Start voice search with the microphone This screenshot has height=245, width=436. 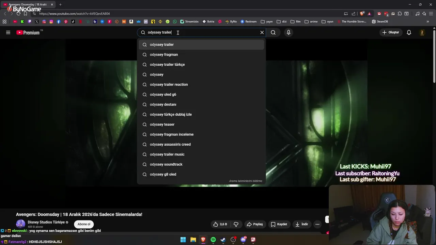289,32
